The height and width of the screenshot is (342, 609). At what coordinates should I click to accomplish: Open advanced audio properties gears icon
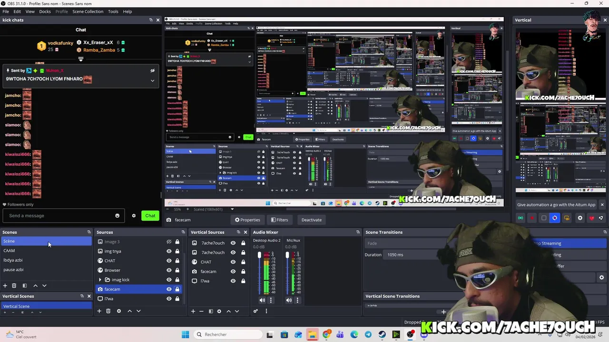(x=255, y=311)
